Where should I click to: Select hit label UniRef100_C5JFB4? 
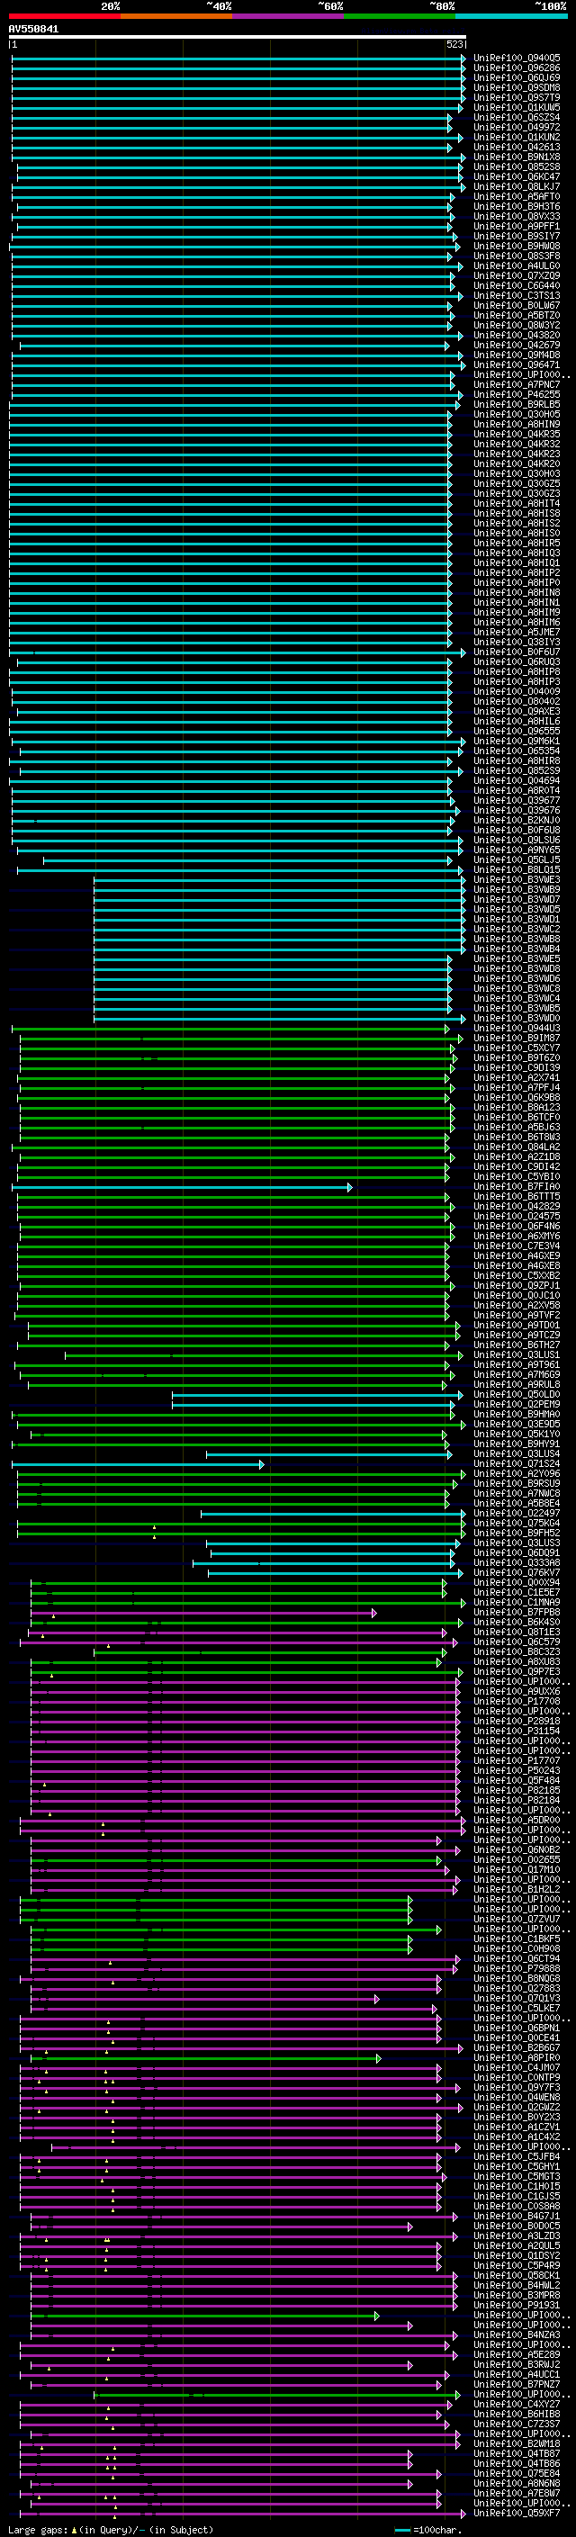point(517,2157)
